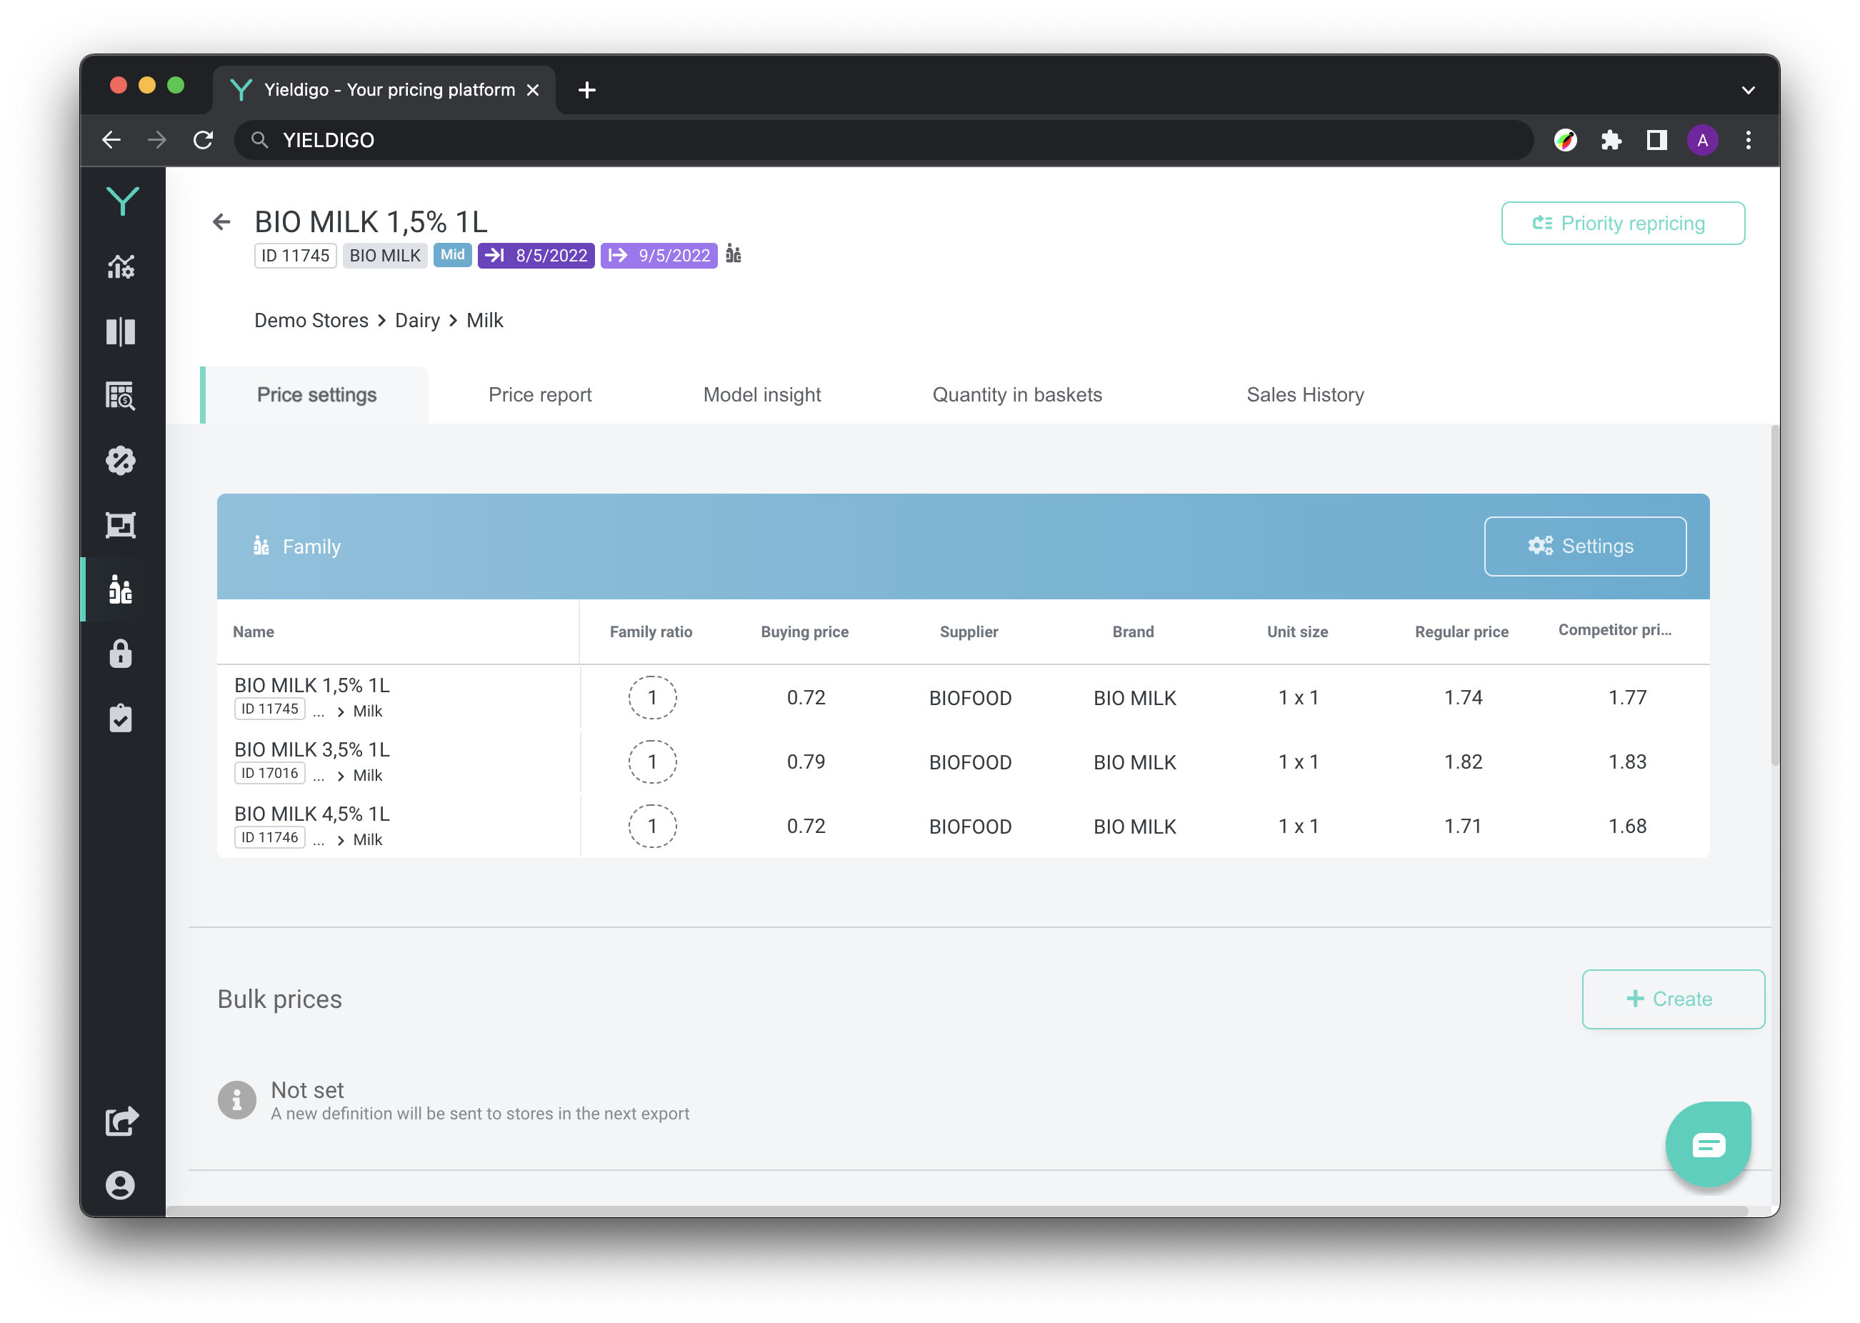Click the YIELDIGO address bar

[884, 140]
